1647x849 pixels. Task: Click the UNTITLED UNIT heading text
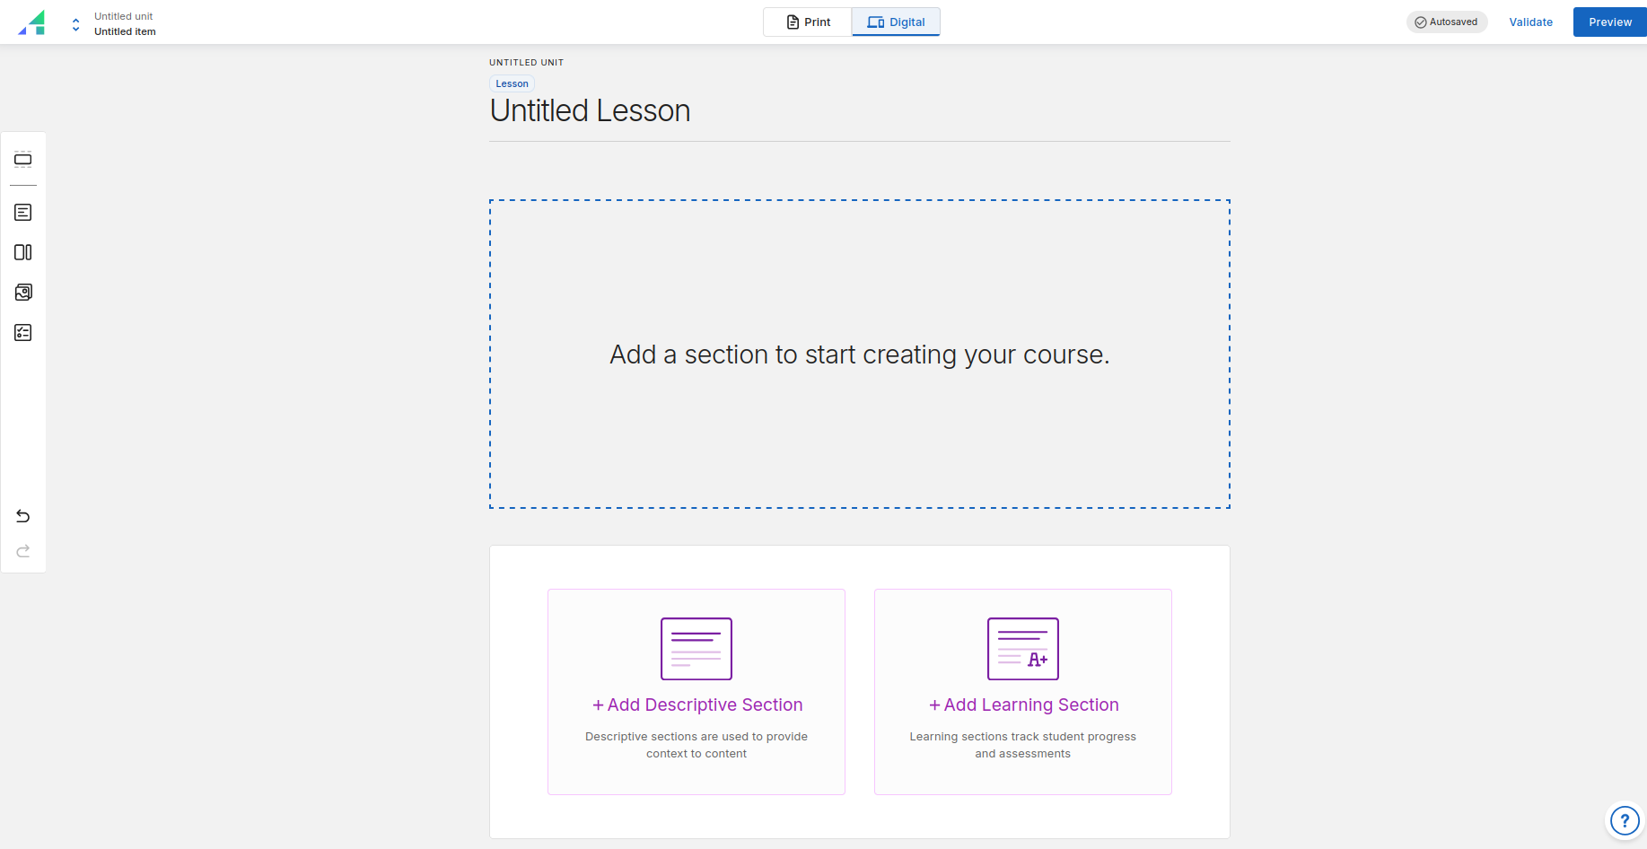(526, 63)
